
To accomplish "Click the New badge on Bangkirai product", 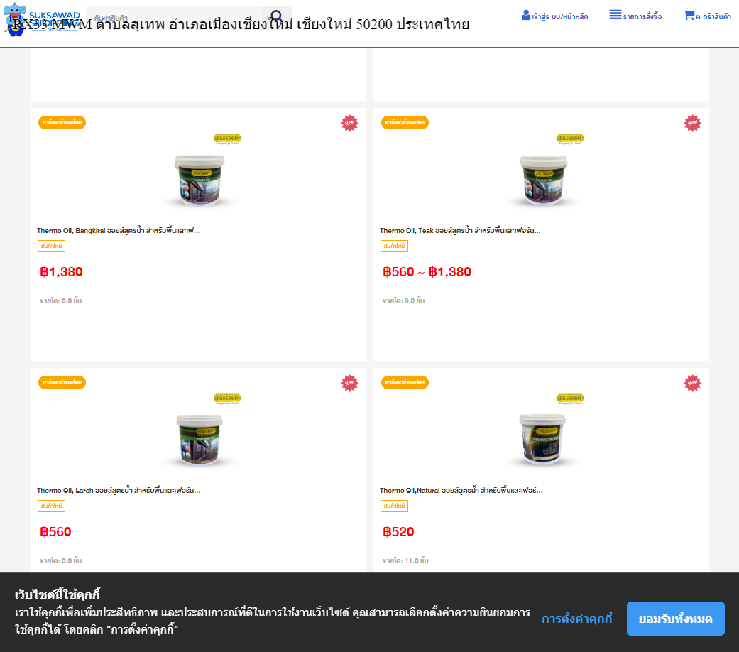I will tap(349, 123).
